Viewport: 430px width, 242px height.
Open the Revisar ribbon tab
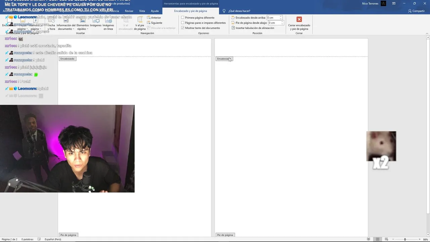[129, 11]
